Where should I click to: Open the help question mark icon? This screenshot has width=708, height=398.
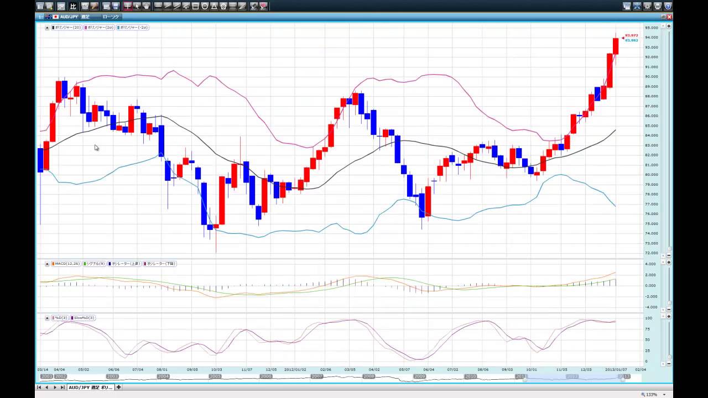point(668,6)
